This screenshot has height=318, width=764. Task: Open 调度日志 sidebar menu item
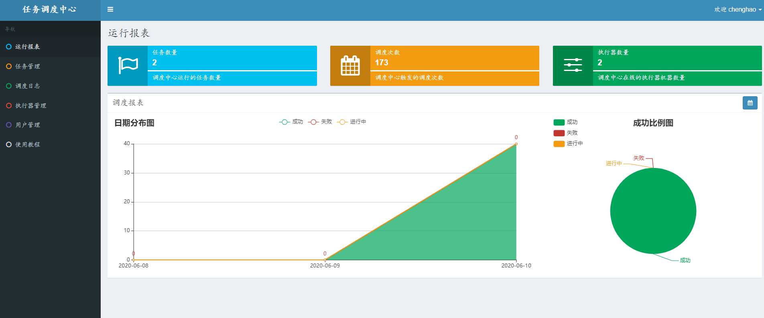click(x=50, y=86)
